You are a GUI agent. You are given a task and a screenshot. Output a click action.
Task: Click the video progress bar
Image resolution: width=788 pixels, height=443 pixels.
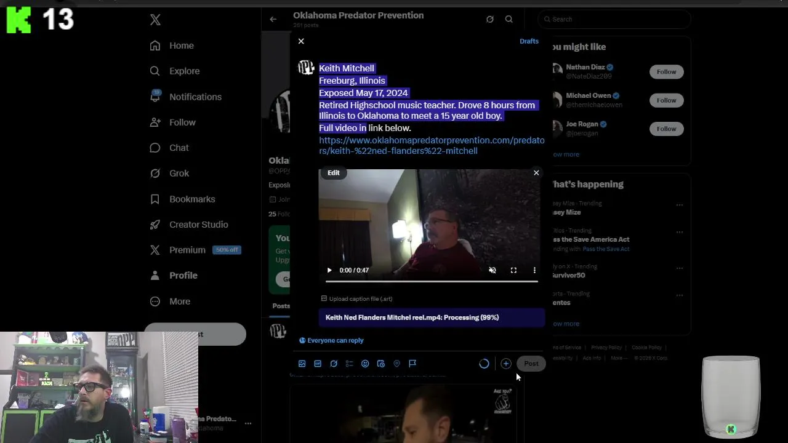point(432,281)
